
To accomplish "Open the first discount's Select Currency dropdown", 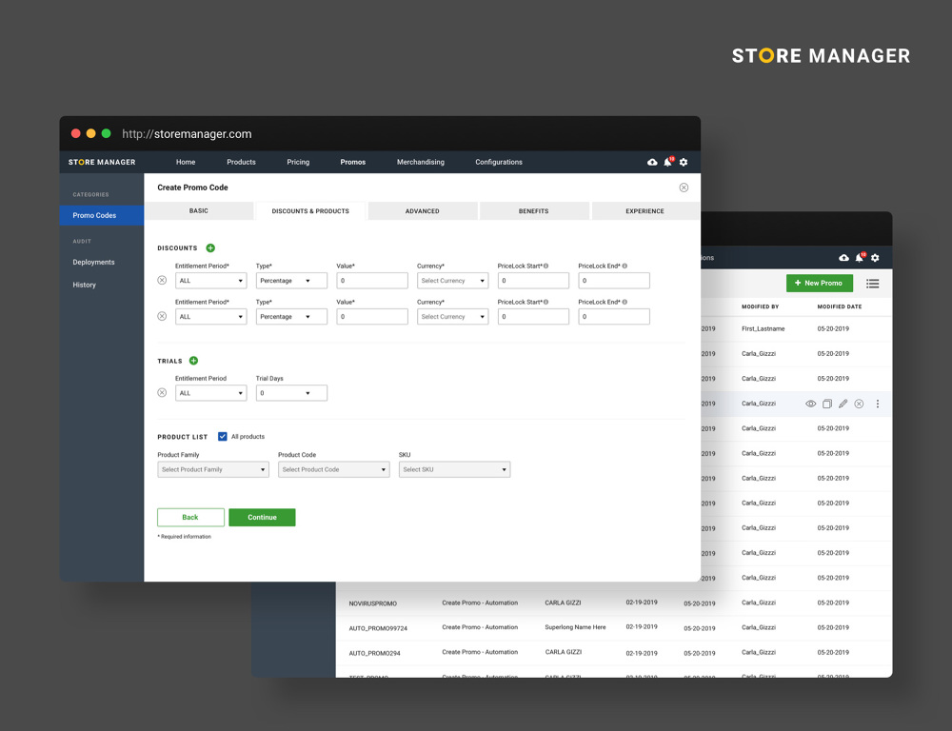I will coord(452,281).
